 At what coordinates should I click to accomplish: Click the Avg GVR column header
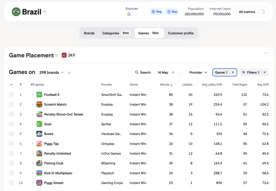coord(263,85)
